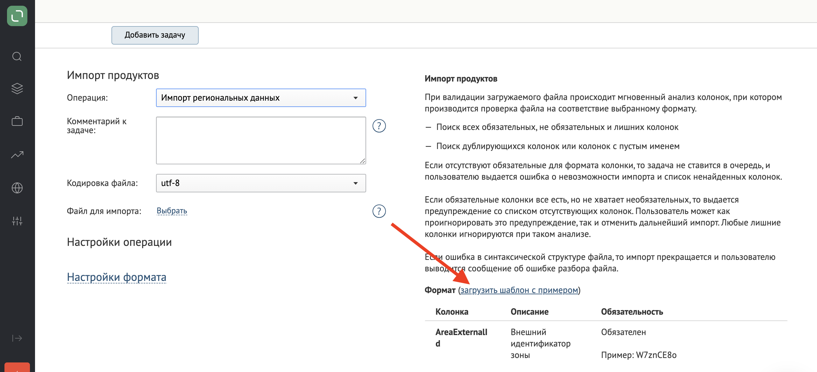Click the AreaExternalId column cell
Image resolution: width=817 pixels, height=372 pixels.
tap(461, 338)
